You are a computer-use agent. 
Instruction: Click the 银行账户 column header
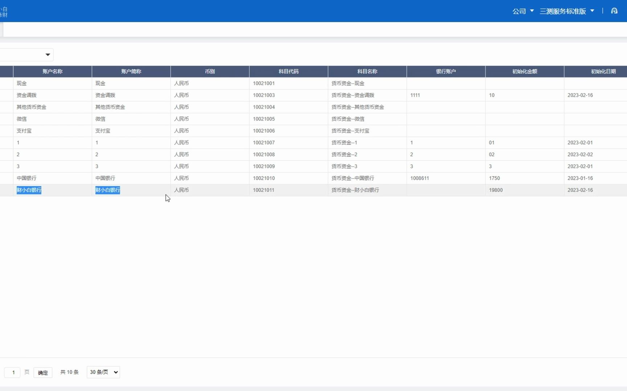click(x=446, y=71)
